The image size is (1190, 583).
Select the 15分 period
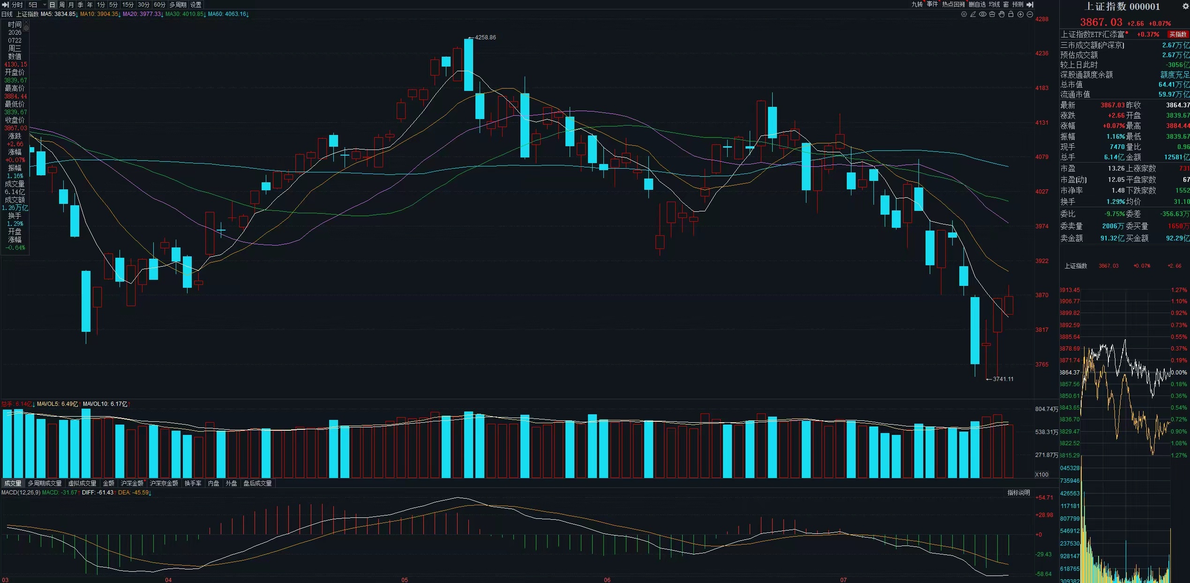tap(128, 5)
